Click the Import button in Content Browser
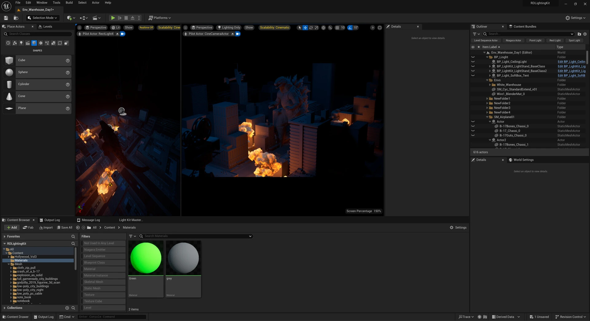Screen dimensions: 590x321 click(46, 227)
